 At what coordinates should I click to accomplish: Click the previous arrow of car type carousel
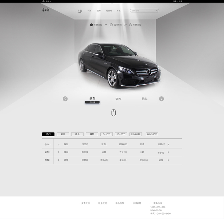[x=65, y=99]
